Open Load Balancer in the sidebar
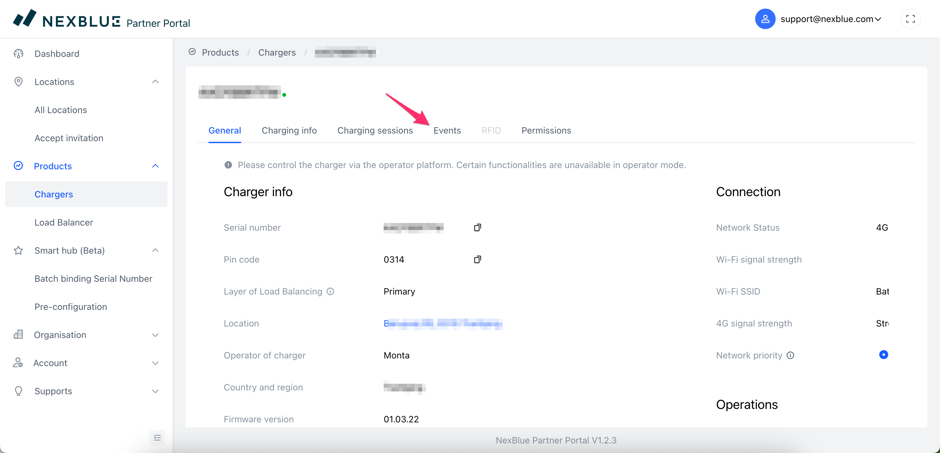940x453 pixels. (x=64, y=222)
